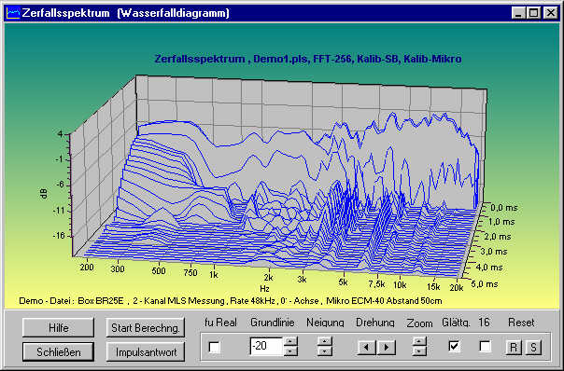The height and width of the screenshot is (371, 564).
Task: Click the S button under Reset
Action: [533, 348]
